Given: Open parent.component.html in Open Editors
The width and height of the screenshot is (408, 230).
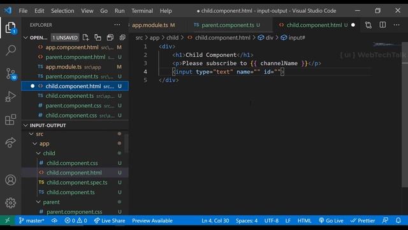Looking at the screenshot, I should click(x=75, y=57).
